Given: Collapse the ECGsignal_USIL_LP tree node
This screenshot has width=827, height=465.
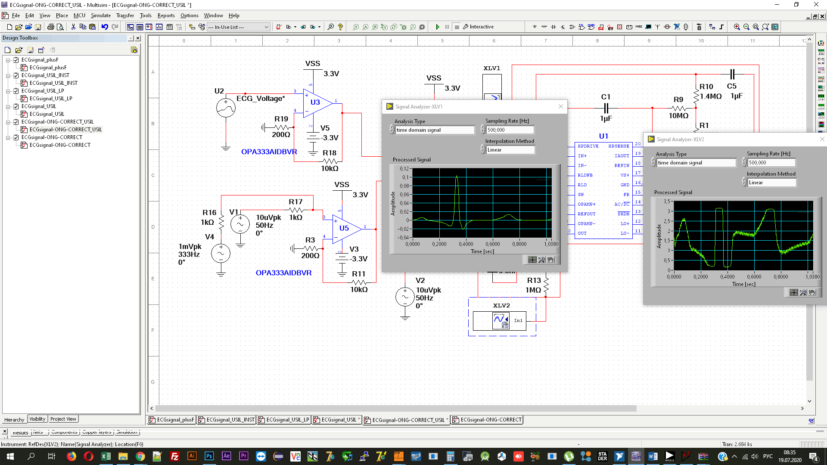Looking at the screenshot, I should tap(8, 91).
